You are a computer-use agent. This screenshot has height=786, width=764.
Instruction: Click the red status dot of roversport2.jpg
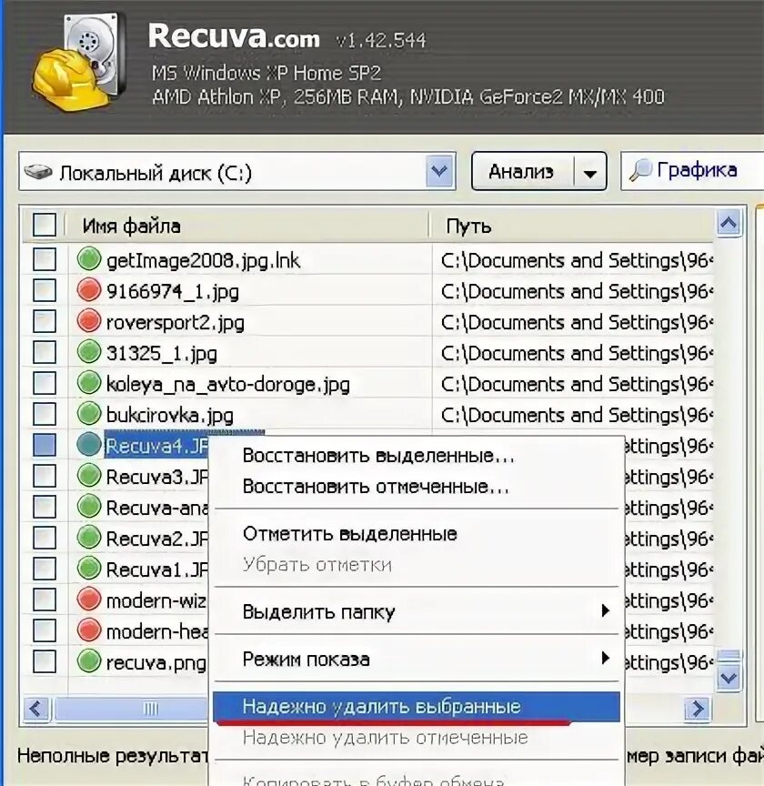pos(89,321)
